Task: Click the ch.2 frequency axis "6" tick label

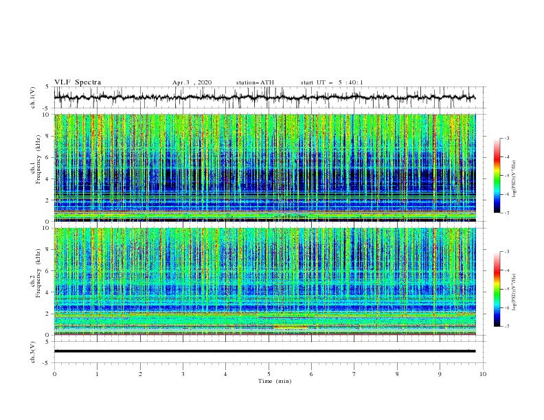Action: tap(47, 271)
